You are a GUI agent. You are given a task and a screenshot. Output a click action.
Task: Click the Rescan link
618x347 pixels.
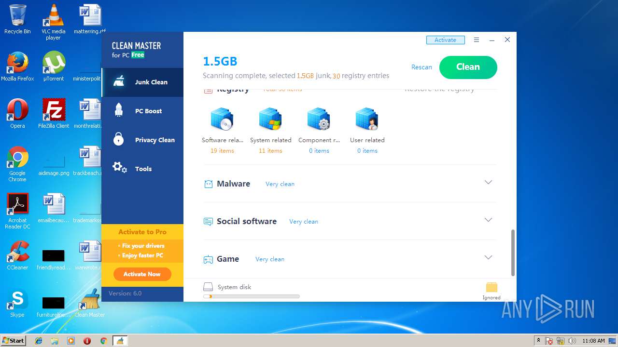421,67
